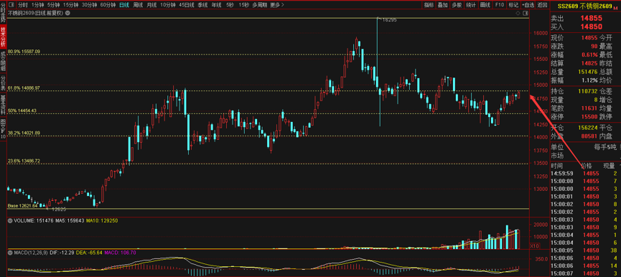Select the 1分钟 period
Screen dimensions: 621x277
coord(37,5)
